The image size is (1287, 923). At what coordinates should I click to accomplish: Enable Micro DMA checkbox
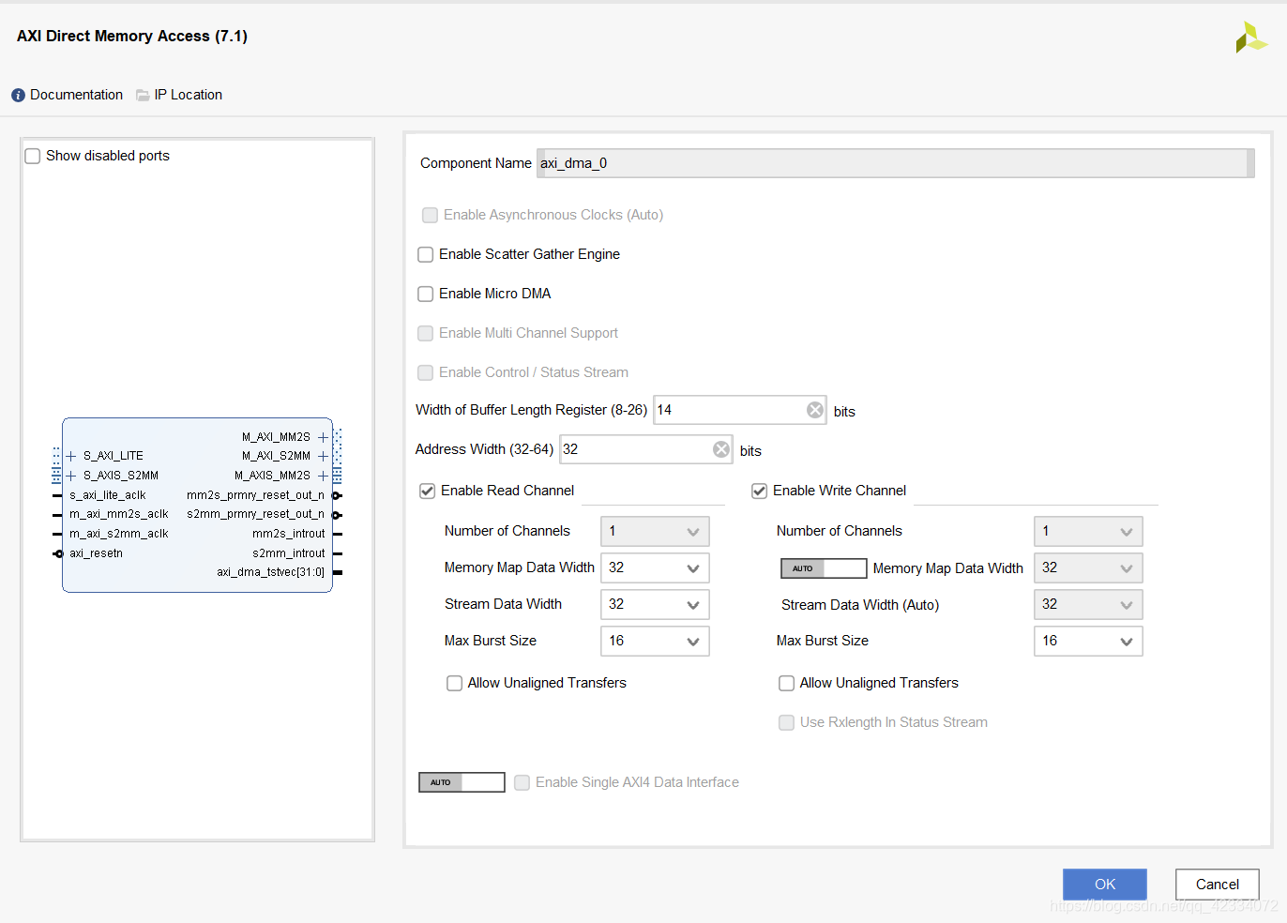426,294
